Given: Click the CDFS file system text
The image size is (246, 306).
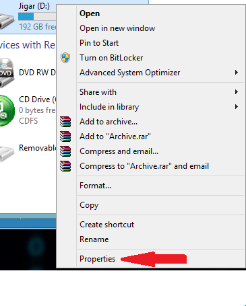Looking at the screenshot, I should click(28, 121).
